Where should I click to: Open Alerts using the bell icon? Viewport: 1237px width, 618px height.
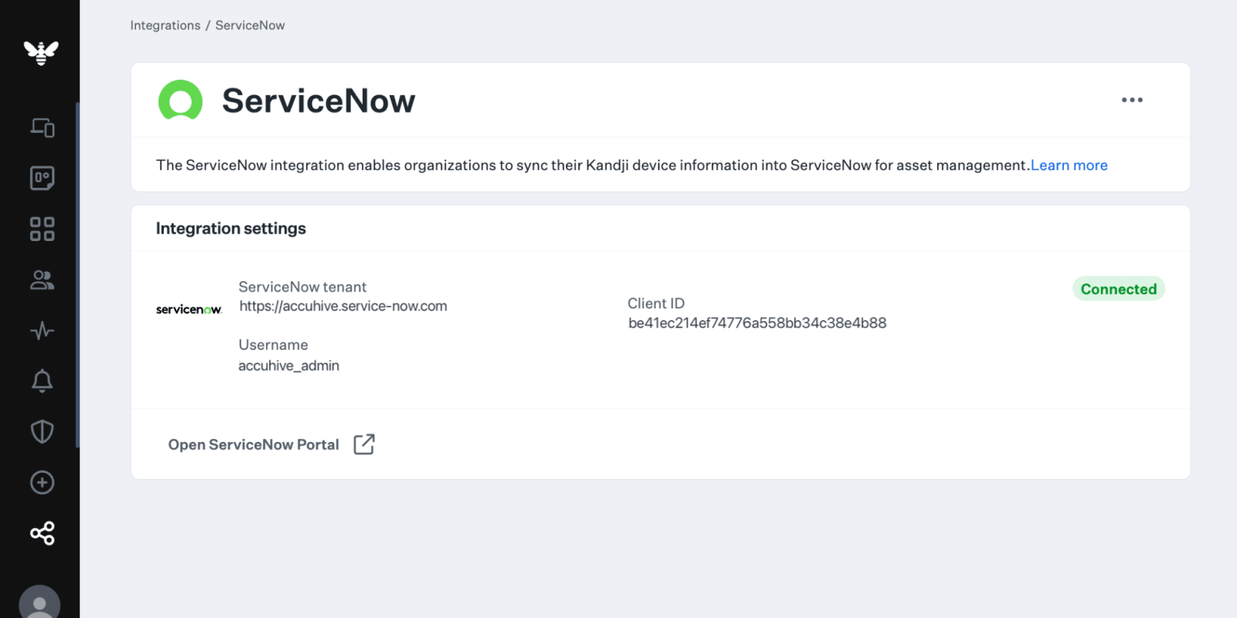(42, 381)
